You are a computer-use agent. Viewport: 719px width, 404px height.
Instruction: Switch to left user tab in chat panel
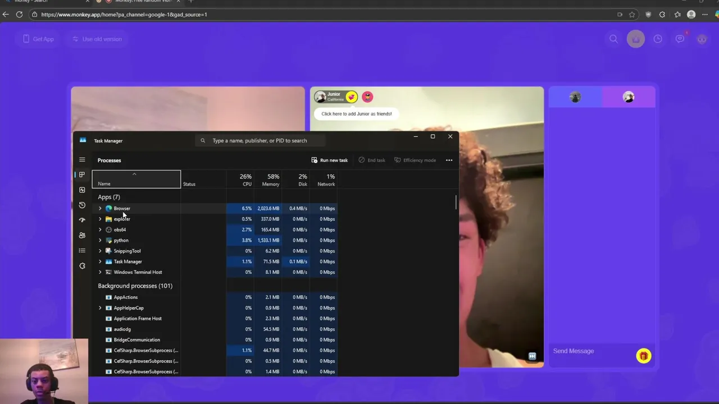pyautogui.click(x=575, y=97)
